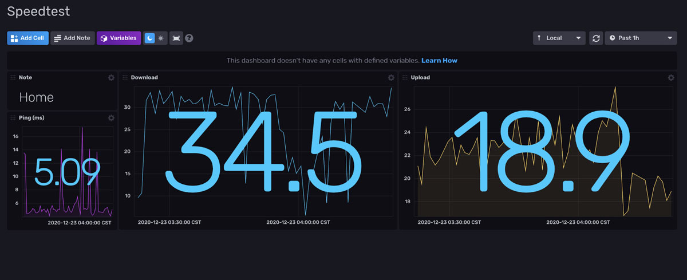Click the clock icon in Past 1h
This screenshot has width=687, height=280.
(612, 38)
